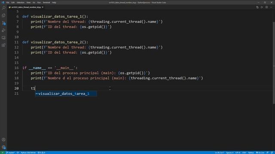Click 'os.getpid()' on line 13
Image resolution: width=275 pixels, height=154 pixels.
pyautogui.click(x=94, y=53)
